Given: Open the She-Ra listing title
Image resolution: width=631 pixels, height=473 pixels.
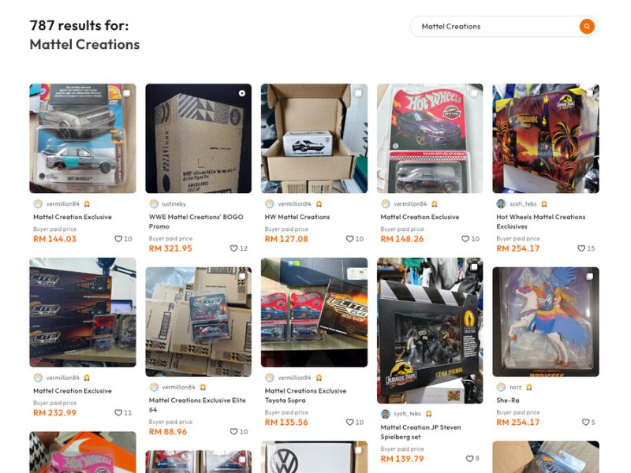Looking at the screenshot, I should [x=508, y=400].
